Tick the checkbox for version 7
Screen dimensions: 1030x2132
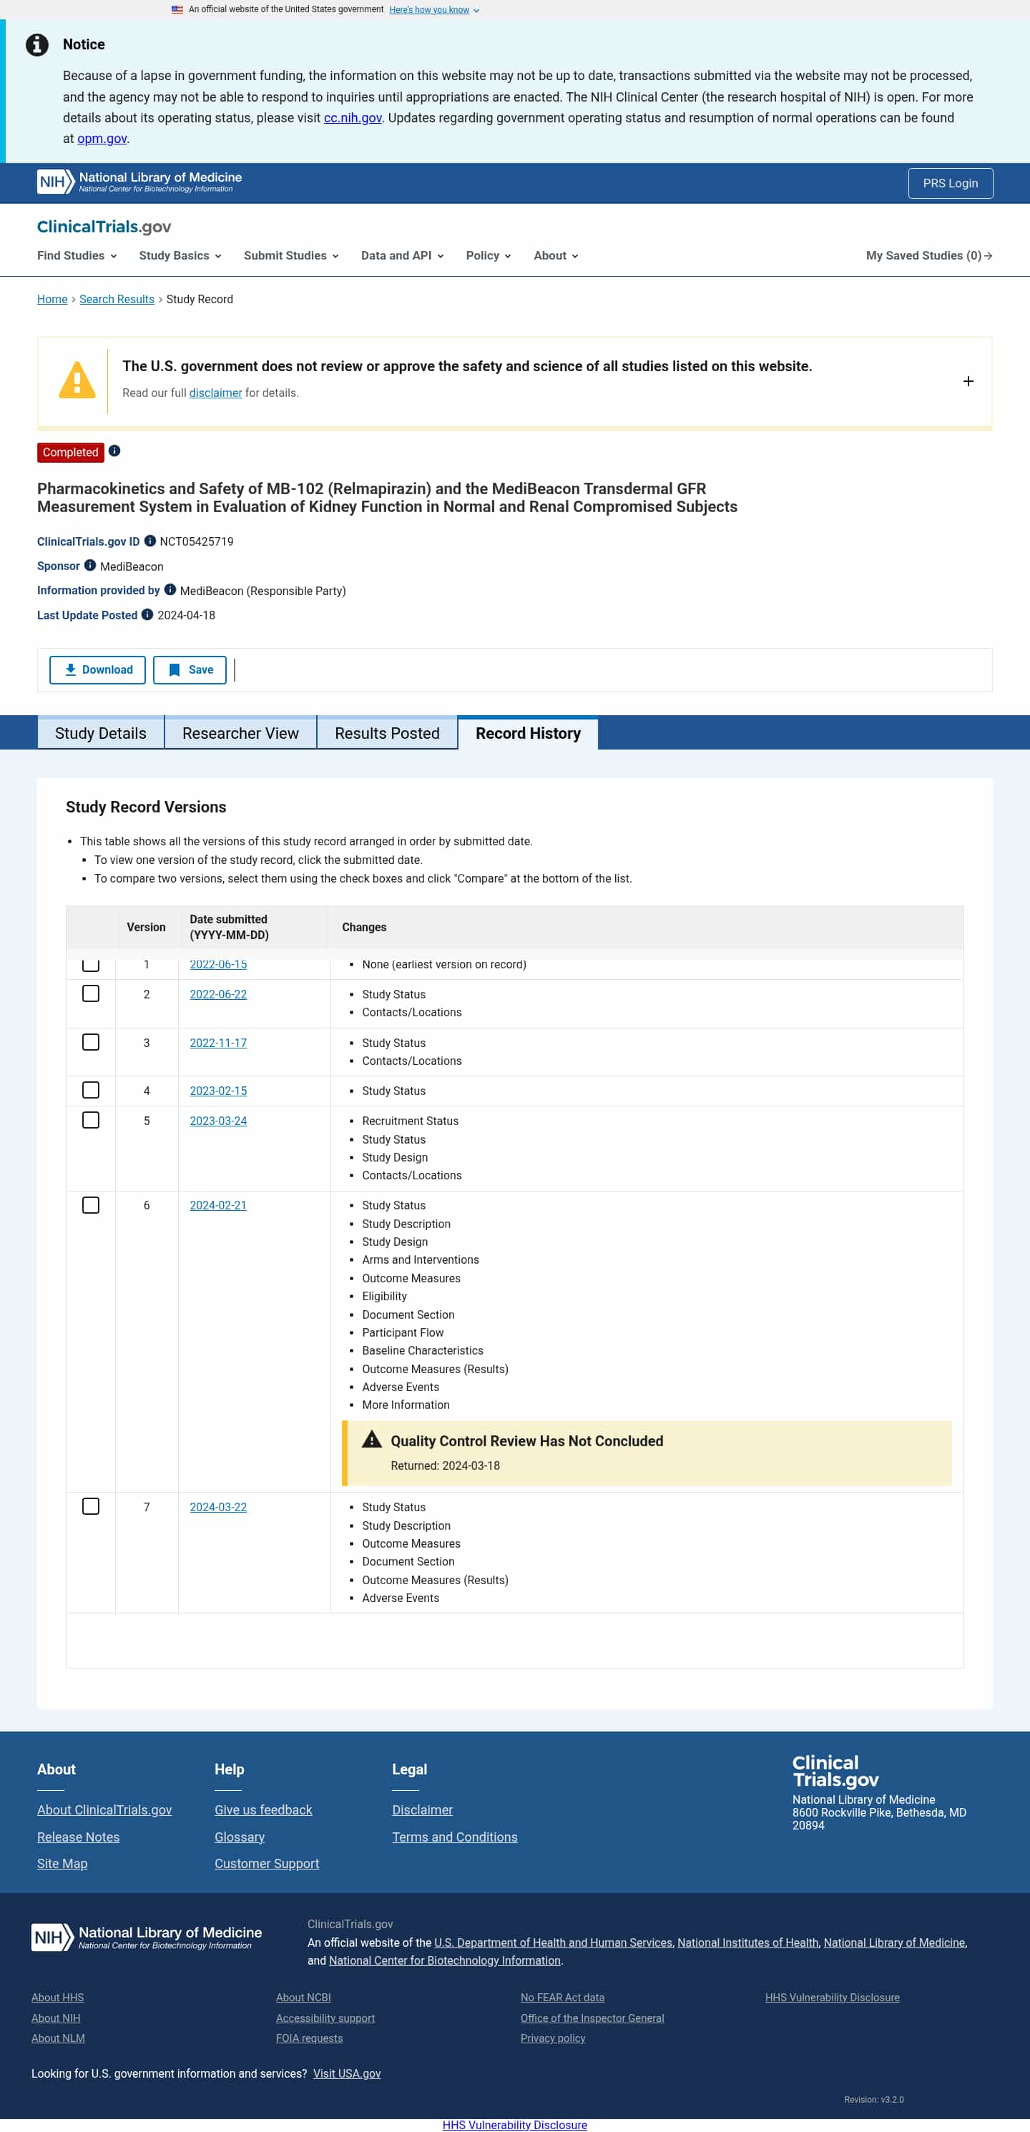(x=91, y=1506)
